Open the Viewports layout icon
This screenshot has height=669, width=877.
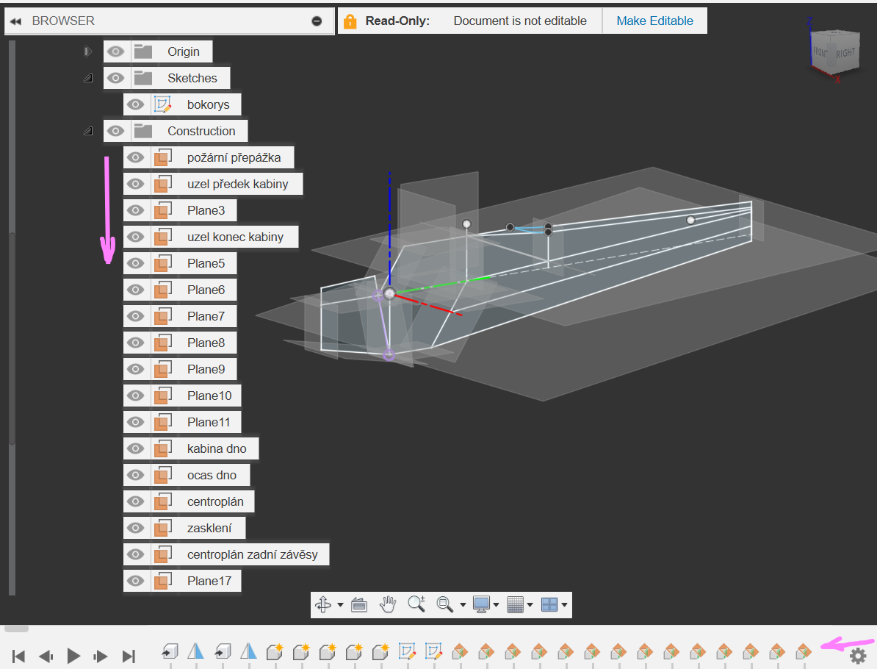coord(549,604)
